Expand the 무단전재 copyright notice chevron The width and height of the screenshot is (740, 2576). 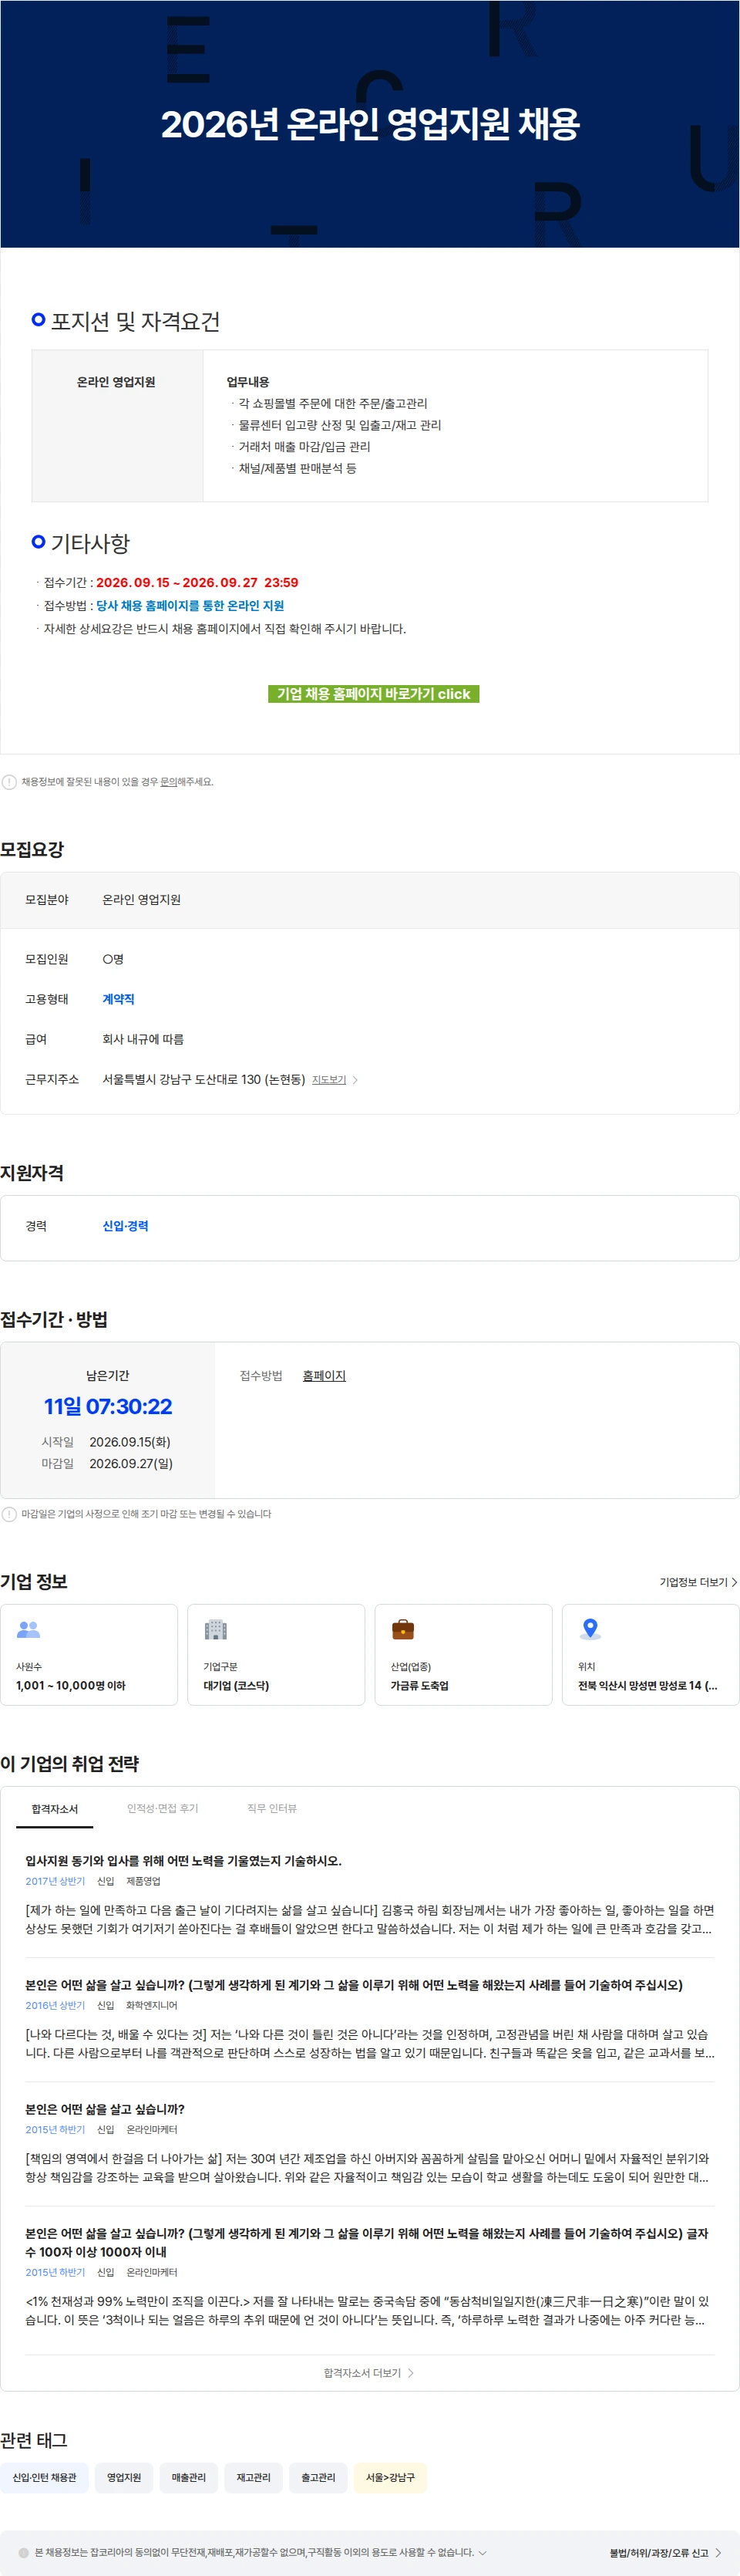tap(483, 2551)
